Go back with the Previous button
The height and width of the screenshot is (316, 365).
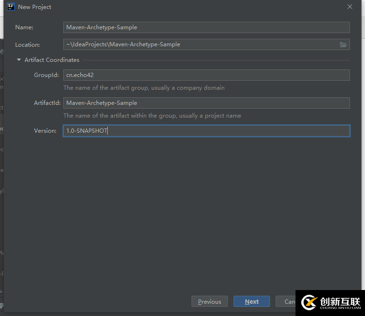pos(209,301)
